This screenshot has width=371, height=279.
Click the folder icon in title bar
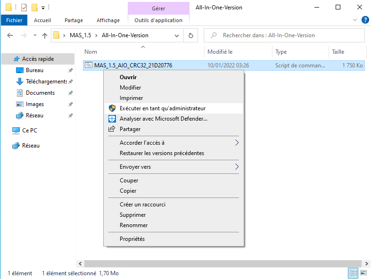click(x=9, y=8)
